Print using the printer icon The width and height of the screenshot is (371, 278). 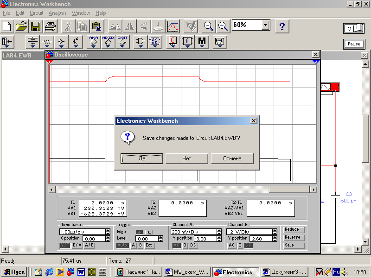(x=50, y=26)
